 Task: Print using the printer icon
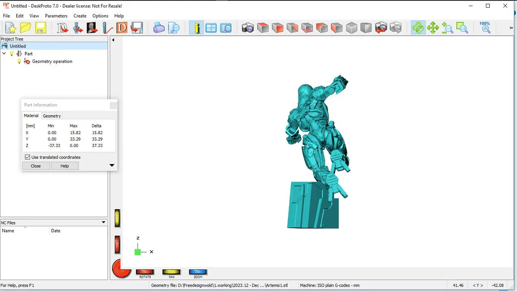[158, 28]
